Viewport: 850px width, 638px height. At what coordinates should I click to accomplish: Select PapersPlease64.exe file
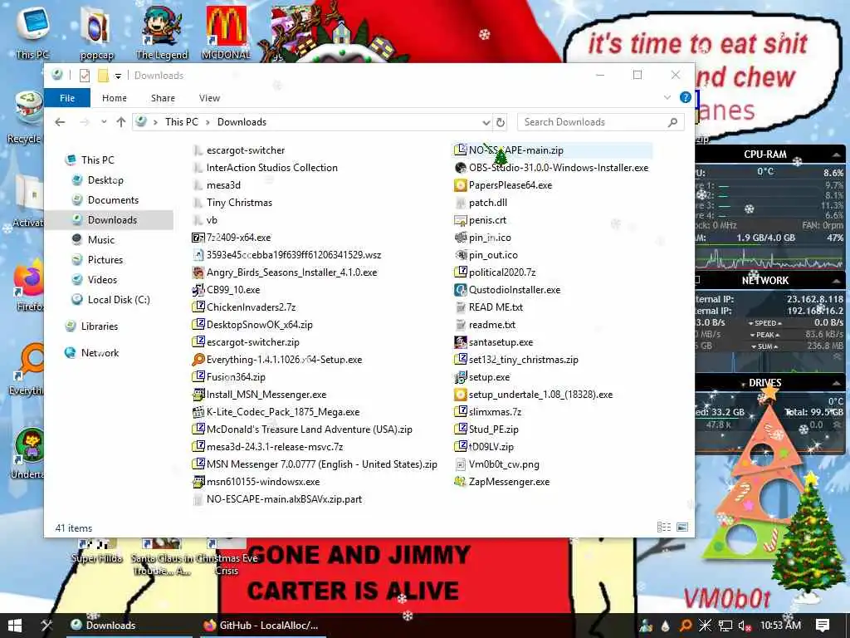503,185
